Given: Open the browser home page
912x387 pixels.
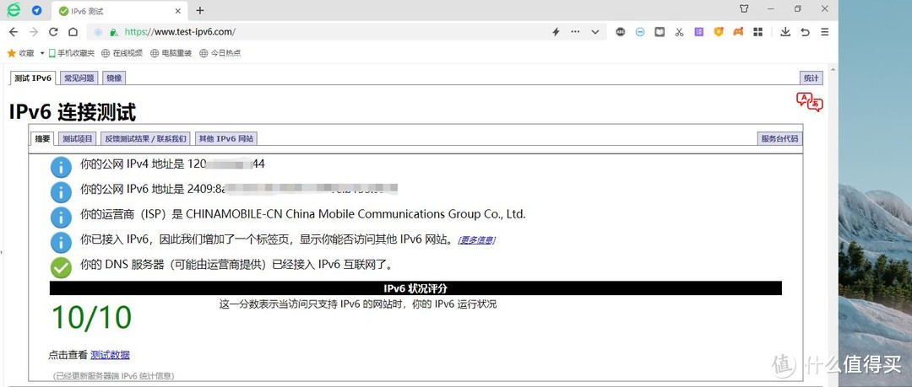Looking at the screenshot, I should 73,32.
